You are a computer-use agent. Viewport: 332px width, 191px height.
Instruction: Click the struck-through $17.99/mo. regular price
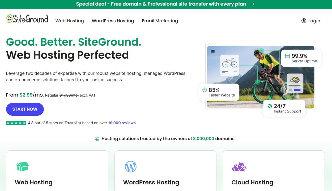pyautogui.click(x=69, y=95)
